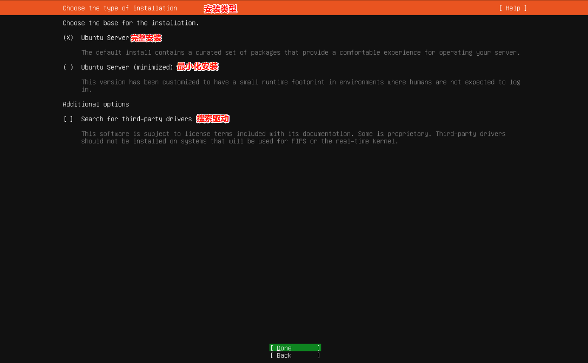The image size is (588, 363).
Task: Click the 'Choose the type of installation' title
Action: coord(120,8)
